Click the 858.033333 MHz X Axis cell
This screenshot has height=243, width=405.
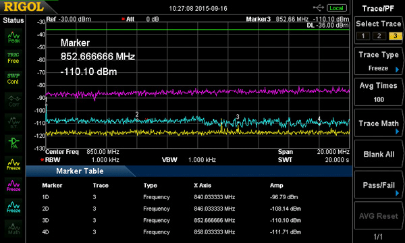click(x=215, y=232)
